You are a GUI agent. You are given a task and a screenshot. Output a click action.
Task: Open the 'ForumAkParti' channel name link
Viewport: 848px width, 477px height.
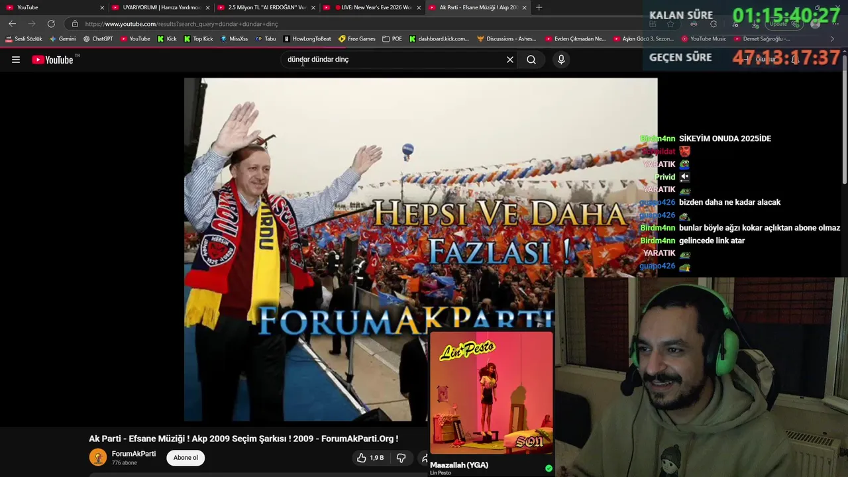134,454
